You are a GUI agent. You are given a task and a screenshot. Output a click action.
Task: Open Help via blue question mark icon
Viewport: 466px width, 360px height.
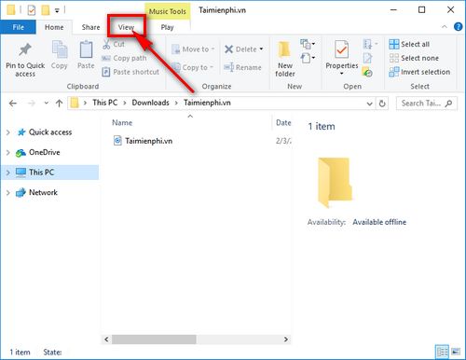point(458,27)
